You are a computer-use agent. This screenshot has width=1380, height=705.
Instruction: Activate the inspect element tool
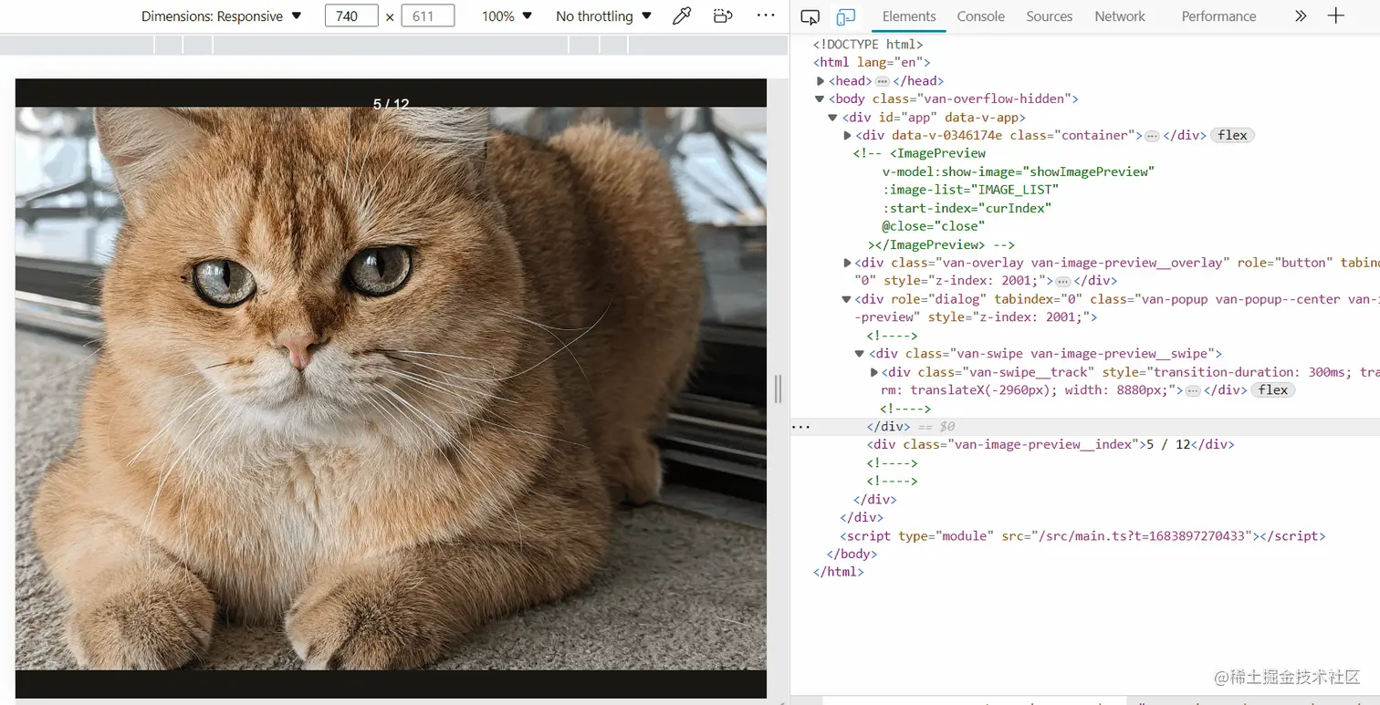pyautogui.click(x=810, y=16)
